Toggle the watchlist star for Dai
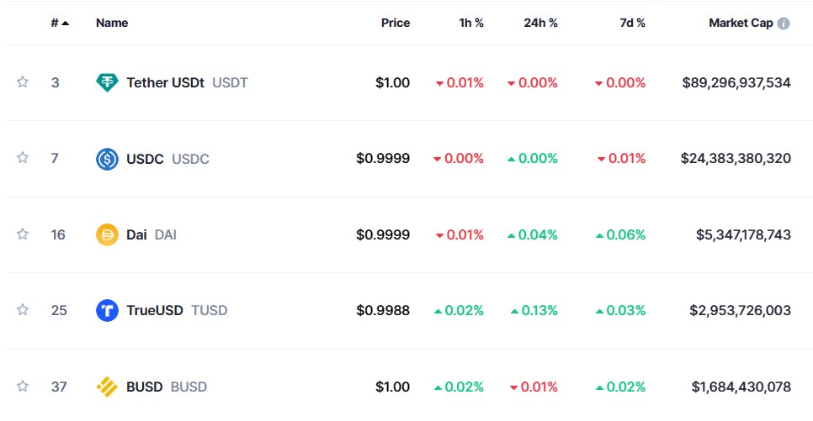The width and height of the screenshot is (813, 421). (22, 234)
